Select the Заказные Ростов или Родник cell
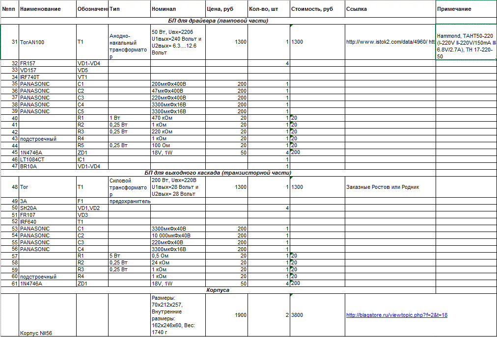Screen dimensions: 497x337 (390, 187)
